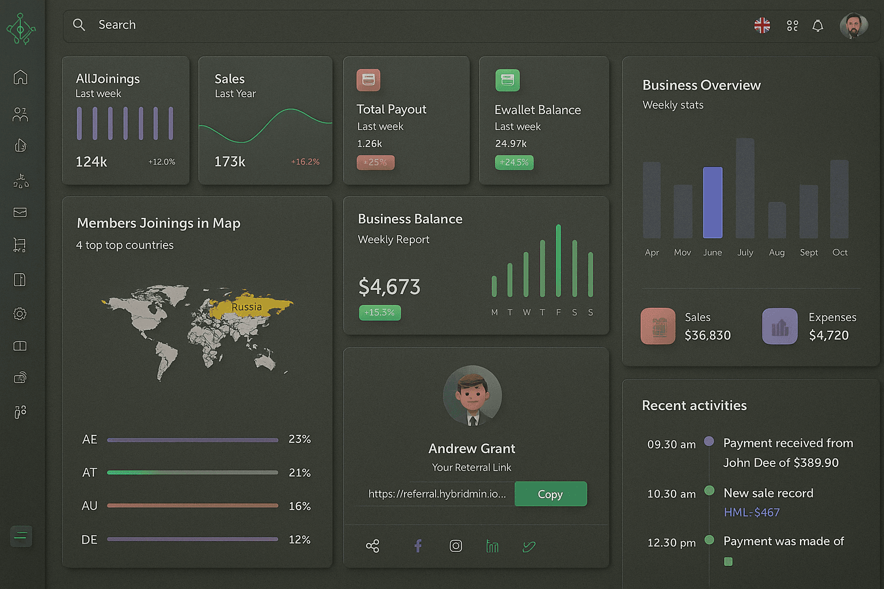Screen dimensions: 884x589
Task: Click the +15.3% badge under Business Balance
Action: 380,312
